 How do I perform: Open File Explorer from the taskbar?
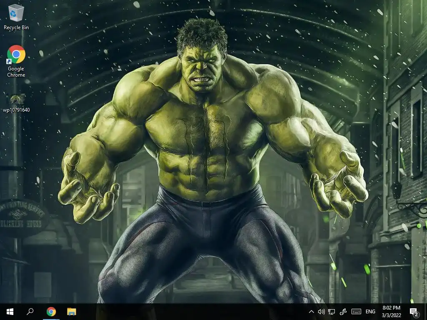point(72,312)
